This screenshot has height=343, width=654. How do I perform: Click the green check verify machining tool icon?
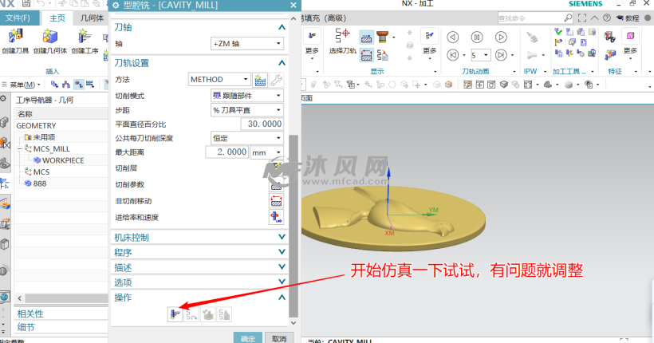click(558, 32)
